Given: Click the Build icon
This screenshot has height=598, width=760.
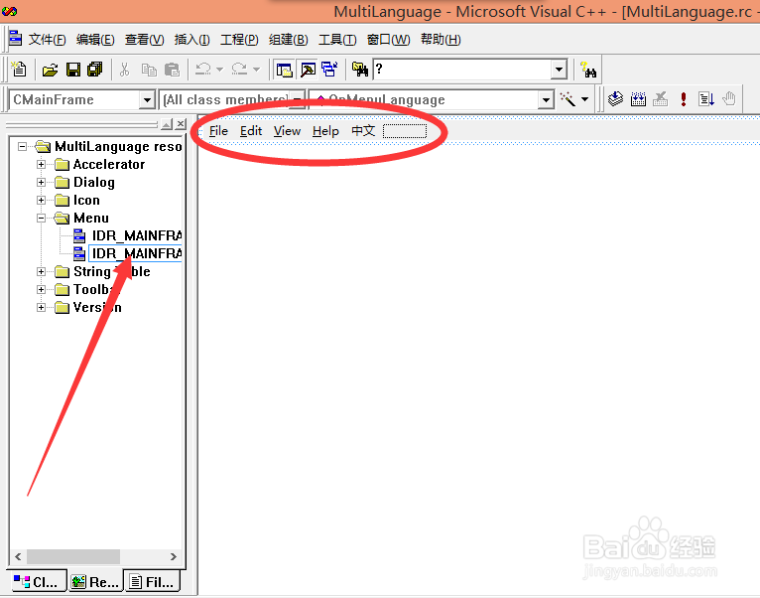Looking at the screenshot, I should tap(638, 99).
